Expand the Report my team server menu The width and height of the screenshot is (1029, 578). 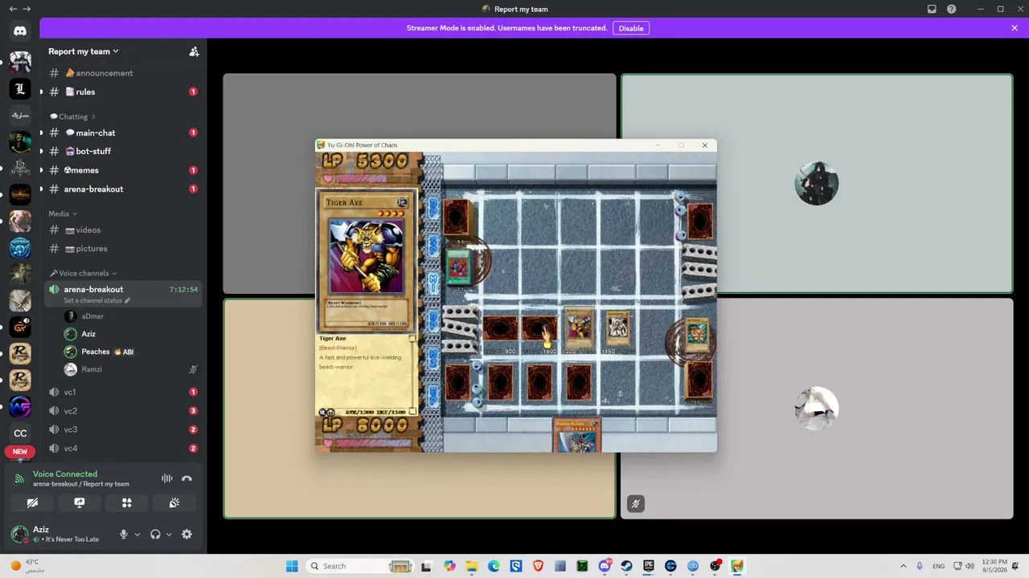click(x=84, y=51)
